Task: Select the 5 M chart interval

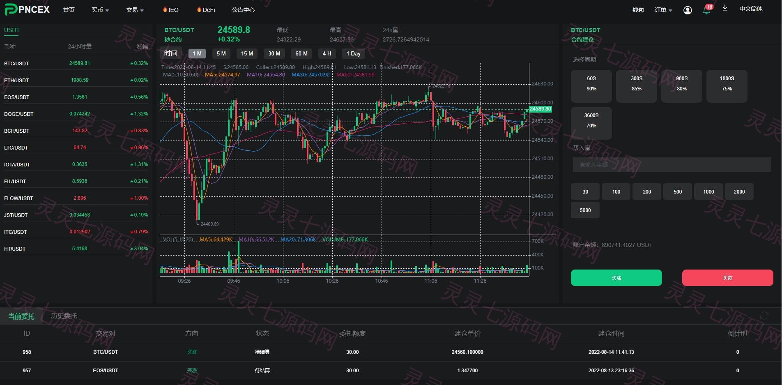Action: [221, 53]
